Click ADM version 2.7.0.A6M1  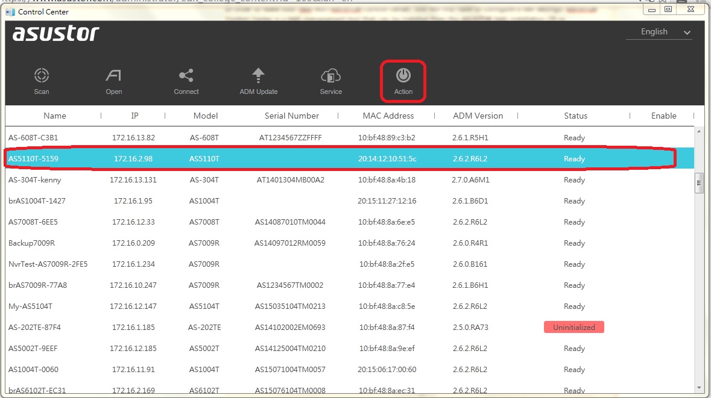tap(470, 180)
